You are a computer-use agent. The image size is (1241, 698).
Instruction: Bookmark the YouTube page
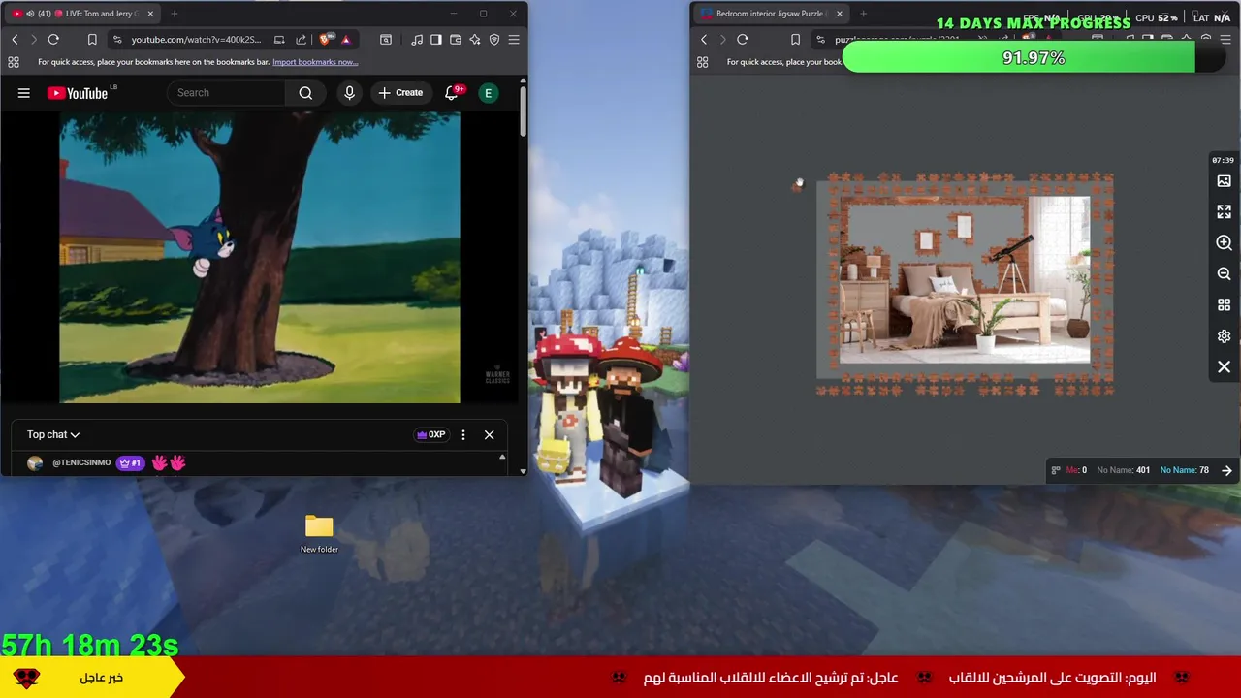[92, 39]
